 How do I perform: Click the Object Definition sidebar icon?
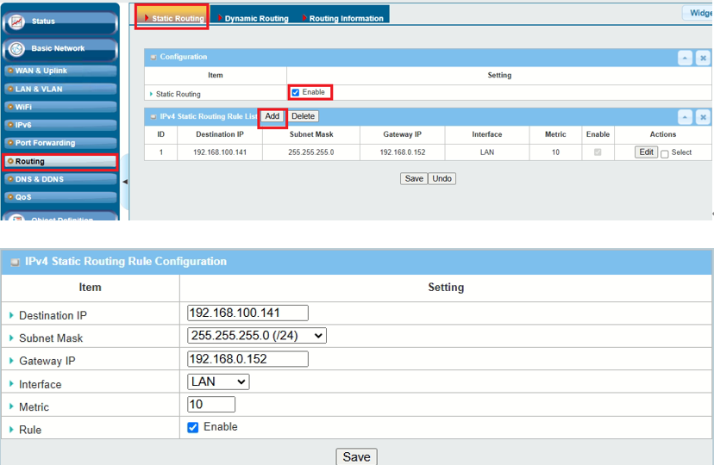(x=17, y=216)
